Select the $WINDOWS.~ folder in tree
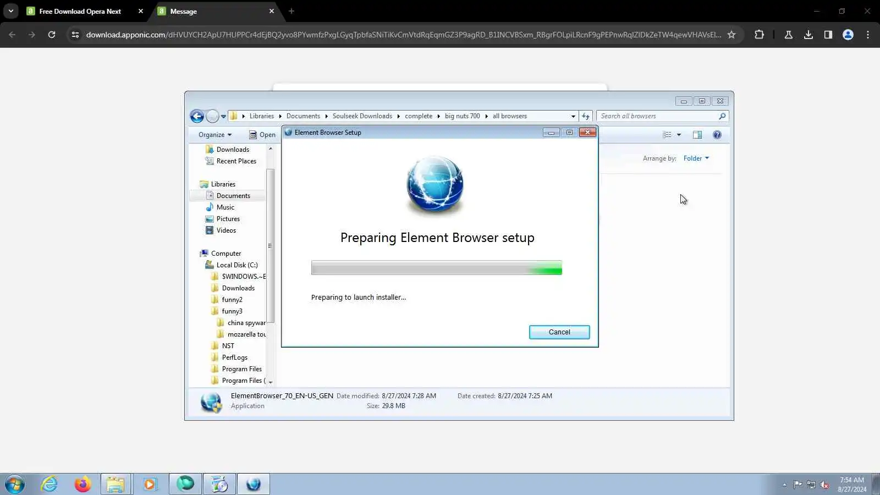Viewport: 880px width, 495px height. point(244,277)
